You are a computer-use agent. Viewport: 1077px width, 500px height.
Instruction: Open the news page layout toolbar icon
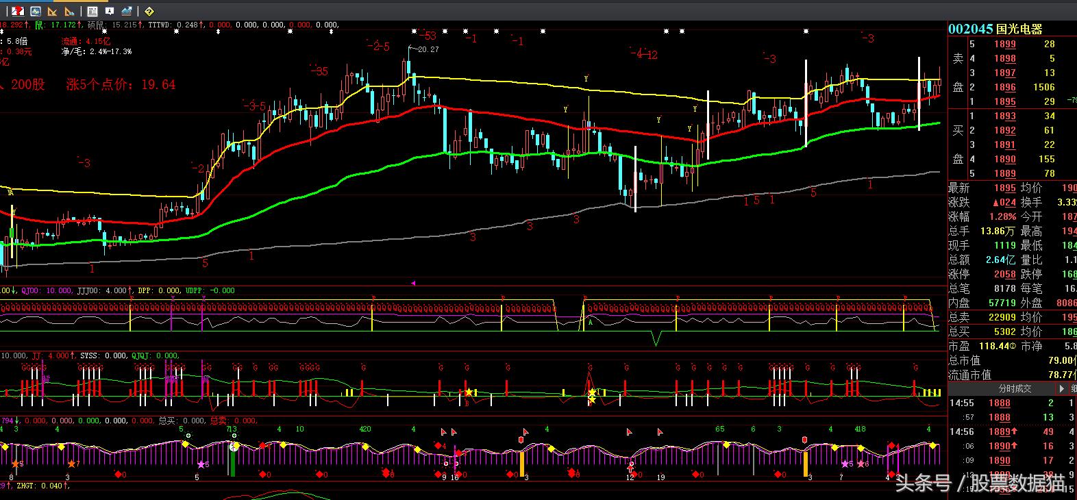click(x=92, y=11)
